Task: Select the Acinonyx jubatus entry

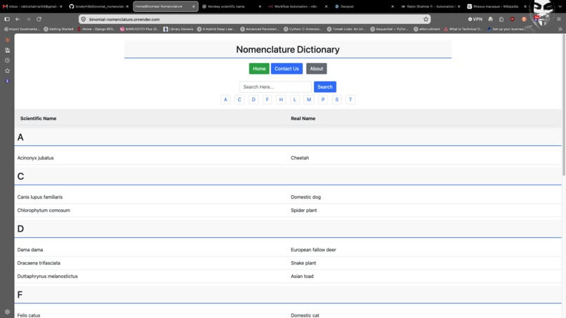Action: point(35,158)
